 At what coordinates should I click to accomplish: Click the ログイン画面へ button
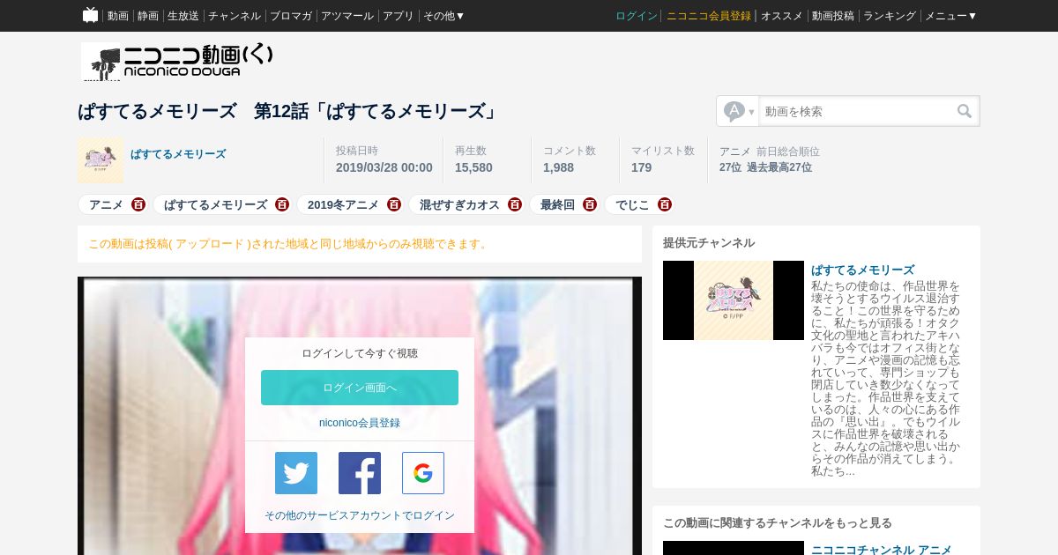coord(360,388)
